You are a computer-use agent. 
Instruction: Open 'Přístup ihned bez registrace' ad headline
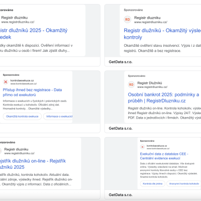click(x=32, y=92)
